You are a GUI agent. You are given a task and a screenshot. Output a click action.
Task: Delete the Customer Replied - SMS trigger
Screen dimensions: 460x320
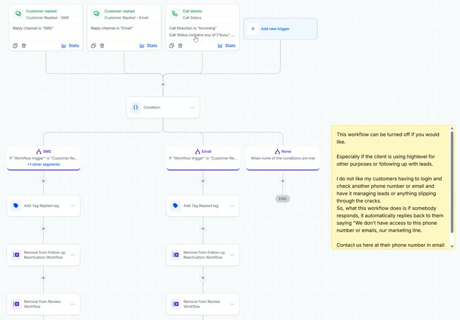point(24,45)
